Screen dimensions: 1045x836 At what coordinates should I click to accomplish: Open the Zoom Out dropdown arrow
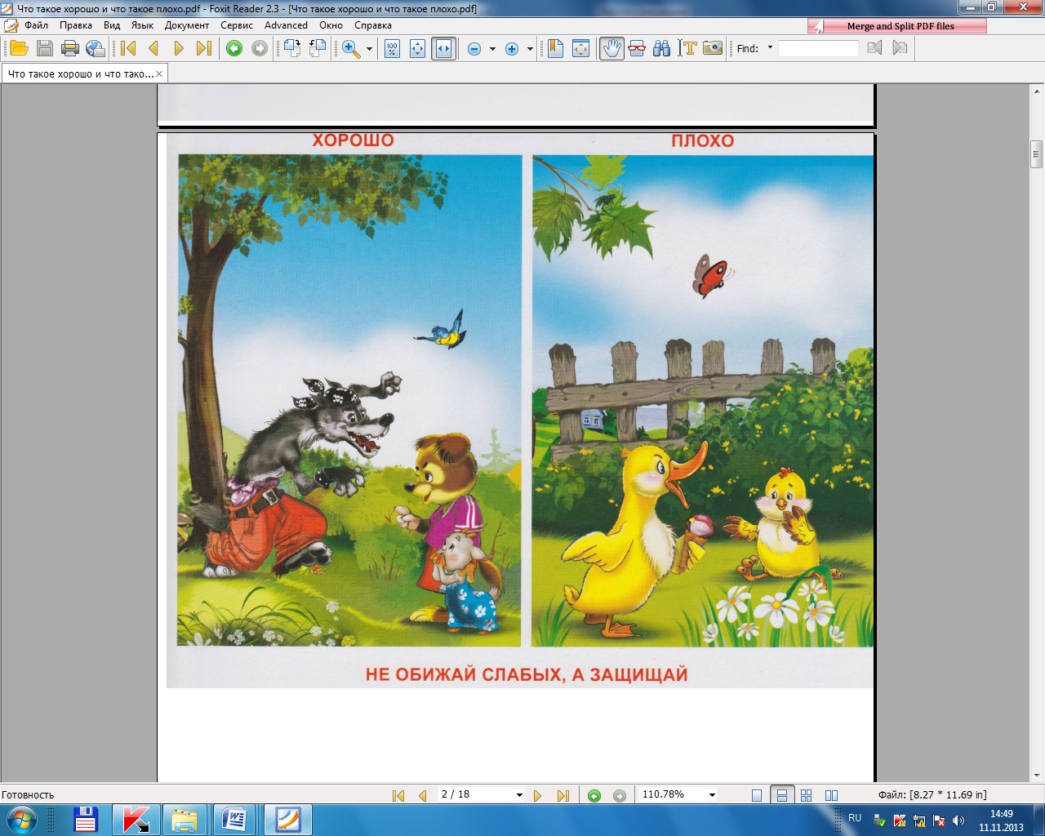(492, 49)
